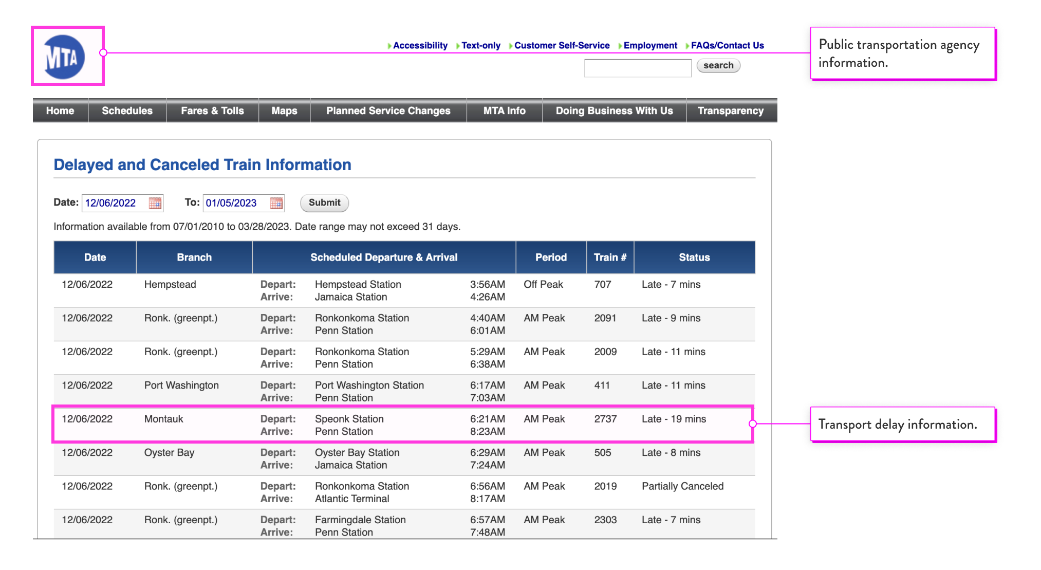Go to the Customer Self-Service link

[562, 45]
